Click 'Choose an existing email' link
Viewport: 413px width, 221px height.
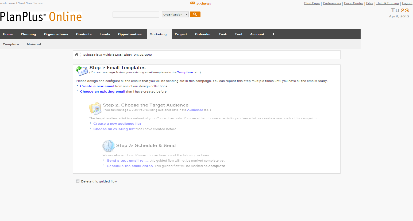103,92
